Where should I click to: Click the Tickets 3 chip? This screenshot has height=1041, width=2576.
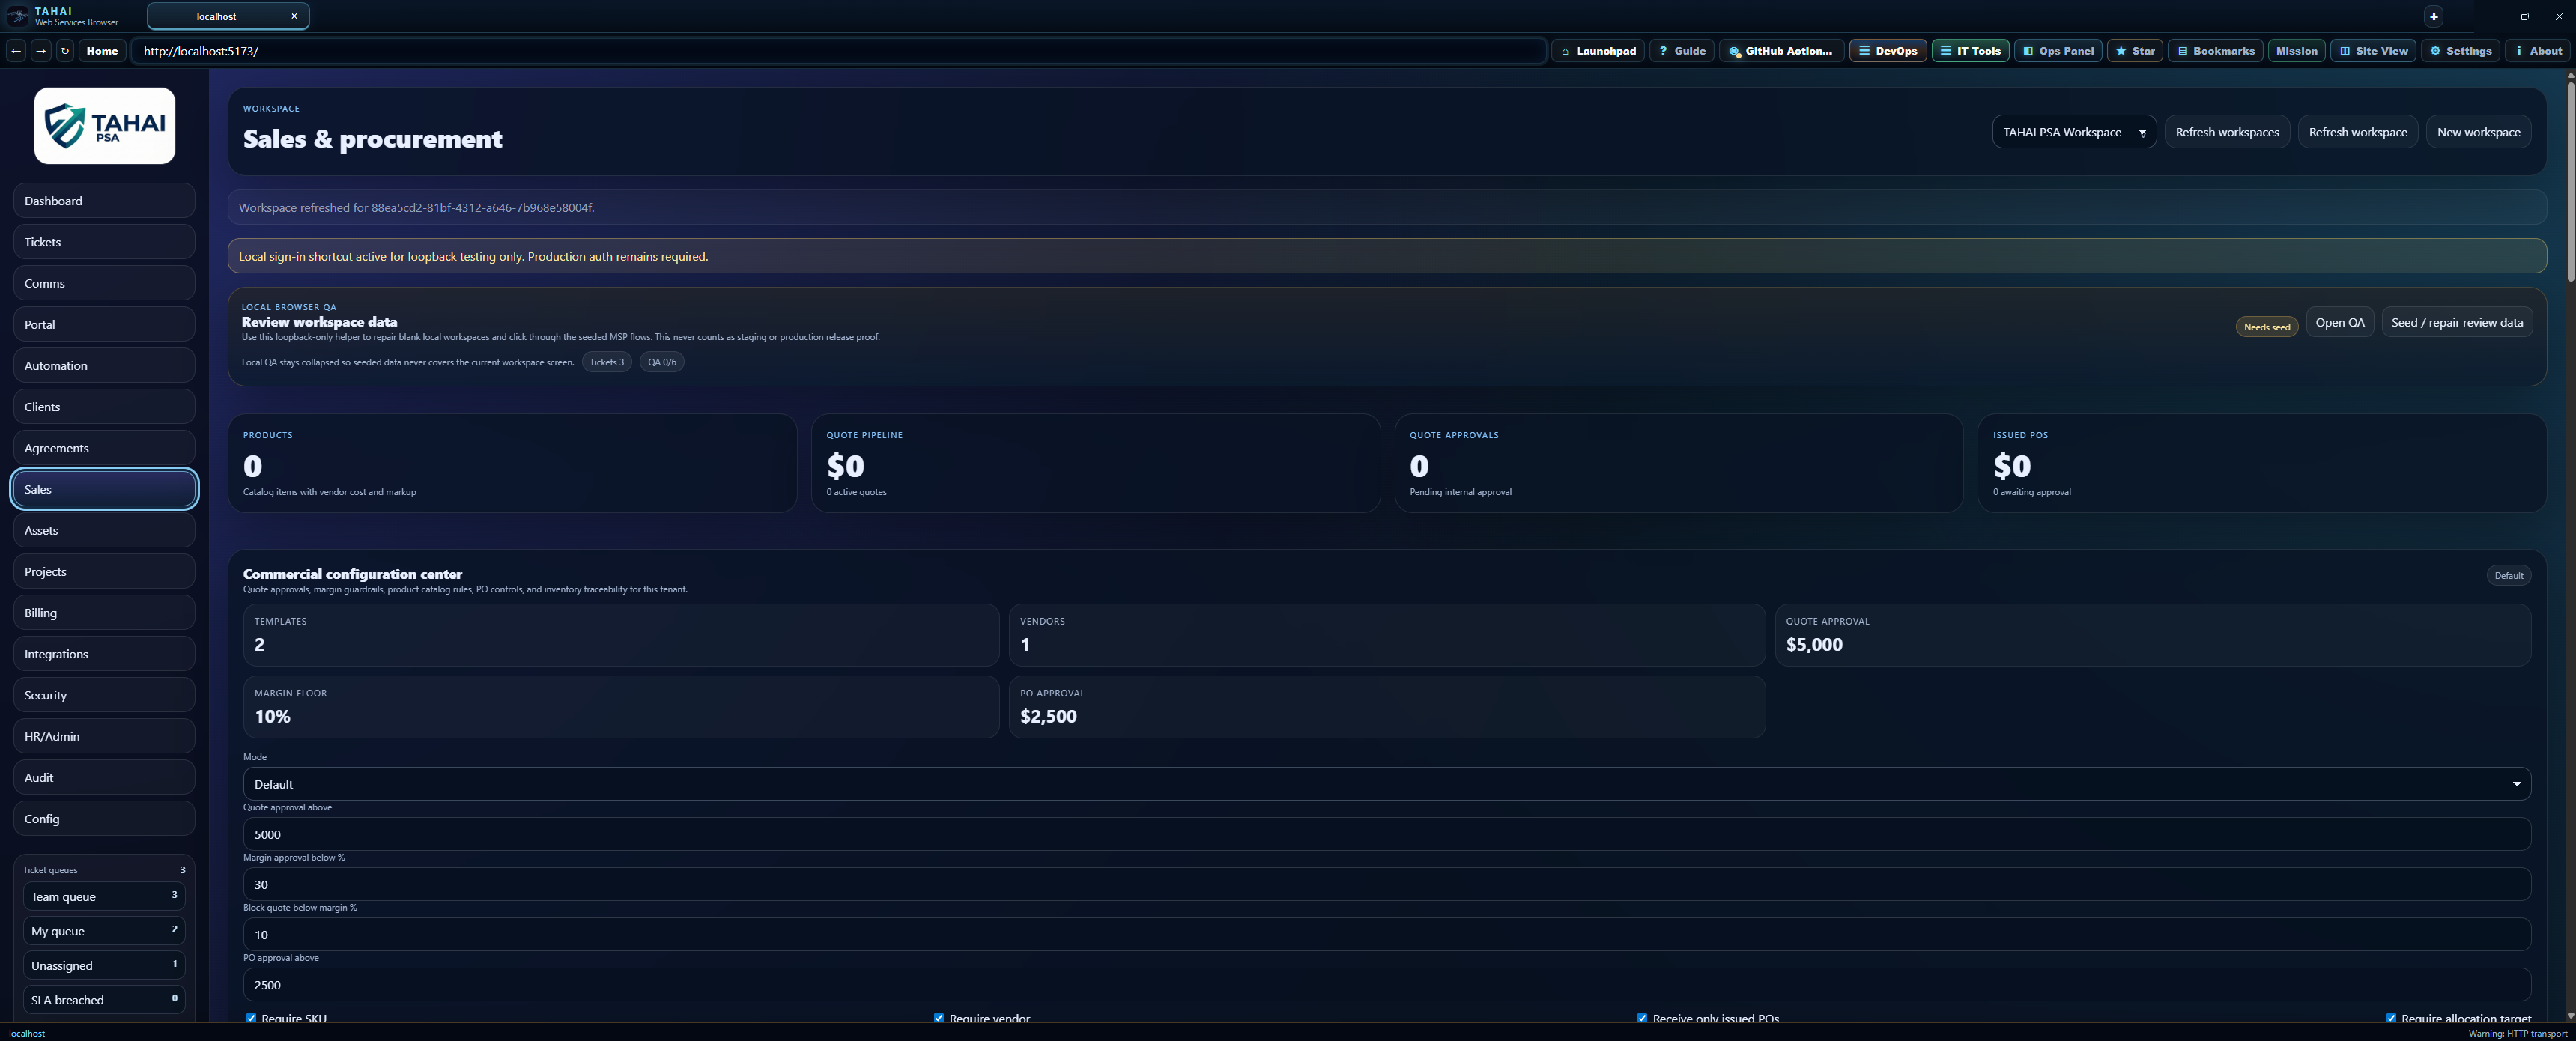tap(606, 362)
